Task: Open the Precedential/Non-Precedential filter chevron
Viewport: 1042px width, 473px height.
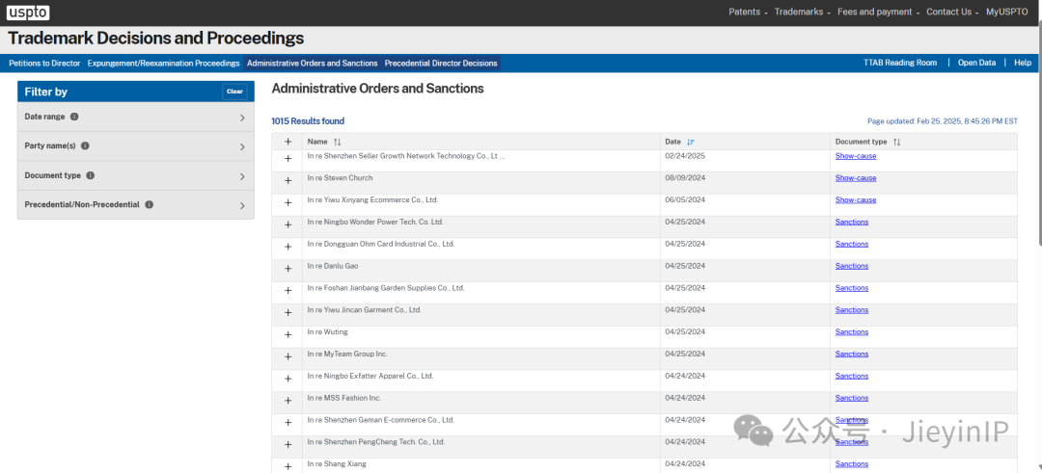Action: pyautogui.click(x=242, y=205)
